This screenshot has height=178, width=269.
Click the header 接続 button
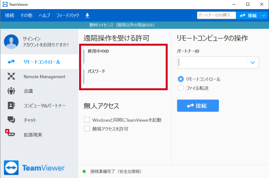point(248,15)
